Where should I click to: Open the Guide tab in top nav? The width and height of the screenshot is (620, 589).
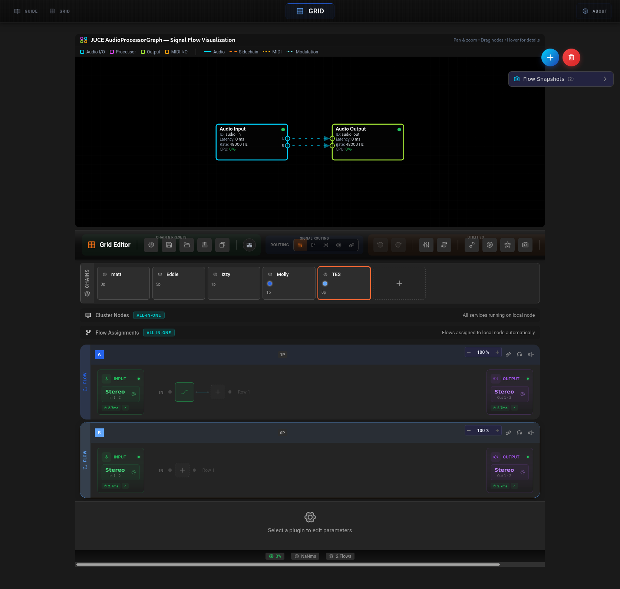26,11
